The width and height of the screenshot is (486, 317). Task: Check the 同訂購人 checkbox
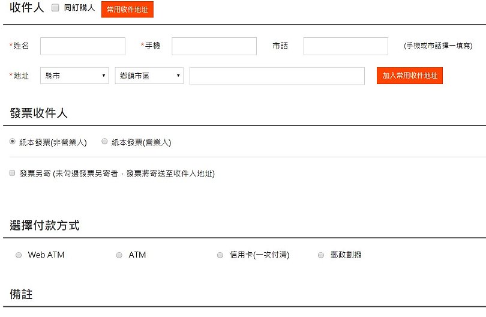pyautogui.click(x=55, y=8)
